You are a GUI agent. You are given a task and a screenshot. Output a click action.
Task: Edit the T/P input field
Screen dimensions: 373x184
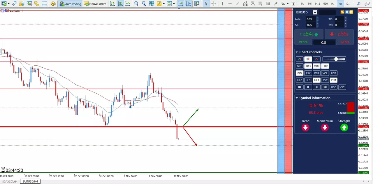tap(339, 25)
